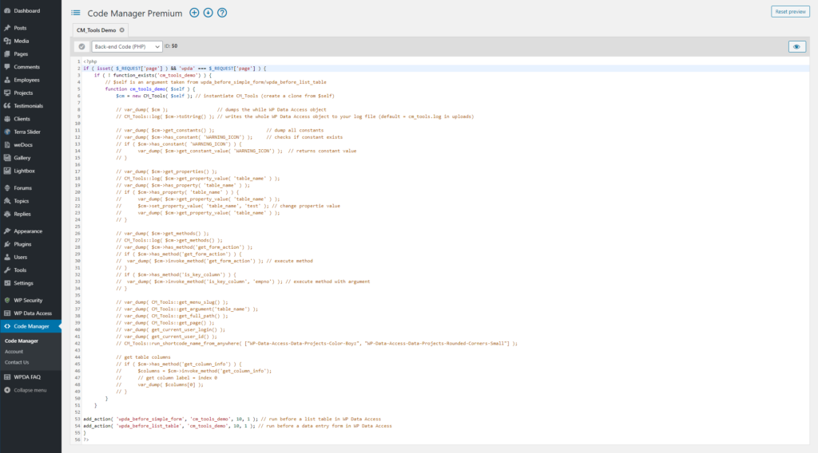The width and height of the screenshot is (818, 453).
Task: Click the WP Security shield icon
Action: click(x=7, y=300)
